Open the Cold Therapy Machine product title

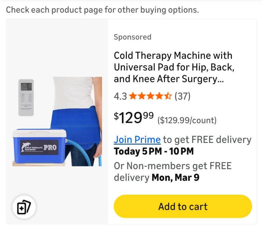(174, 67)
